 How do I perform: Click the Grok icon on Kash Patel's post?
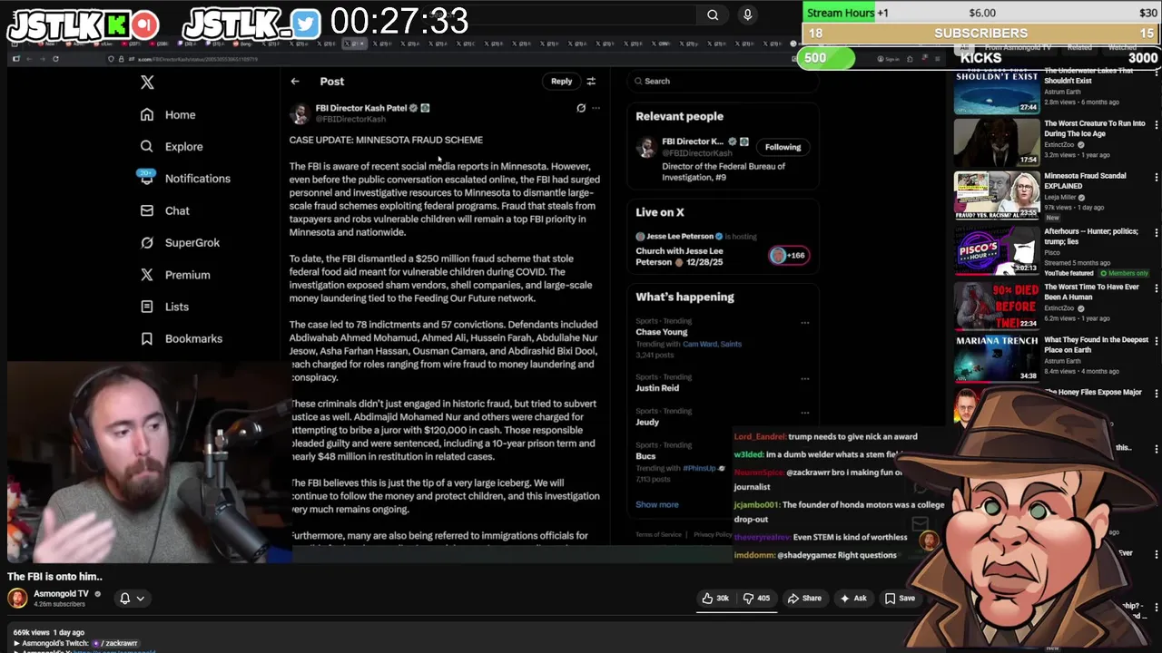coord(581,108)
